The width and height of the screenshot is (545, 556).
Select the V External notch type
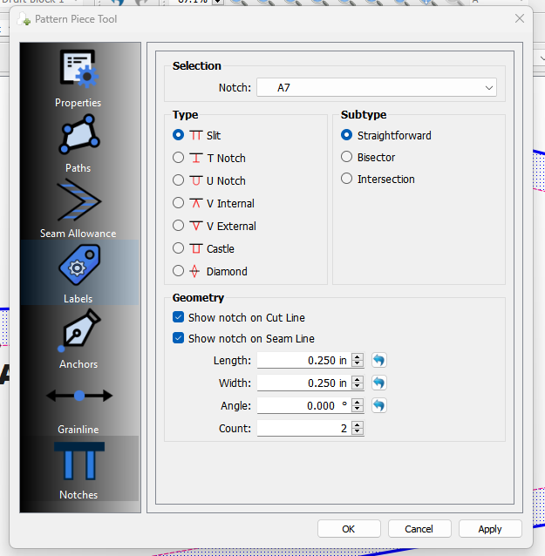[x=215, y=226]
